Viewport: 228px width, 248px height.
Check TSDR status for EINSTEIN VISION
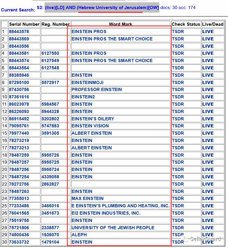(x=178, y=126)
